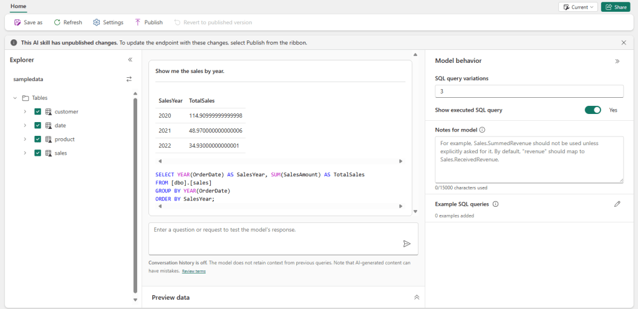The width and height of the screenshot is (638, 309).
Task: Collapse the Model behavior panel
Action: tap(617, 61)
